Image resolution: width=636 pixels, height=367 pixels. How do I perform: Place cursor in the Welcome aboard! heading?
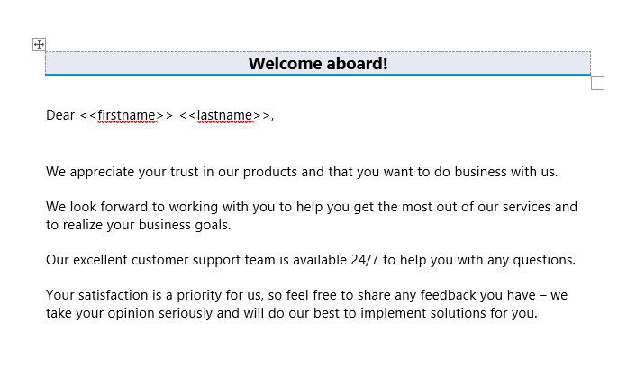318,64
